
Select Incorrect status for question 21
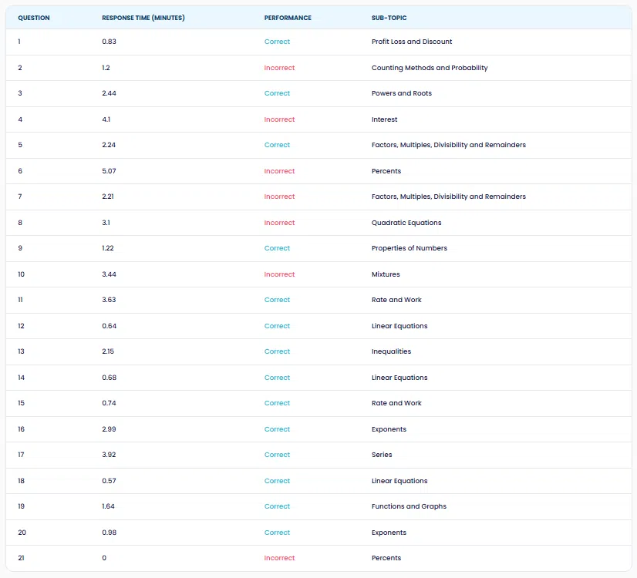tap(279, 558)
